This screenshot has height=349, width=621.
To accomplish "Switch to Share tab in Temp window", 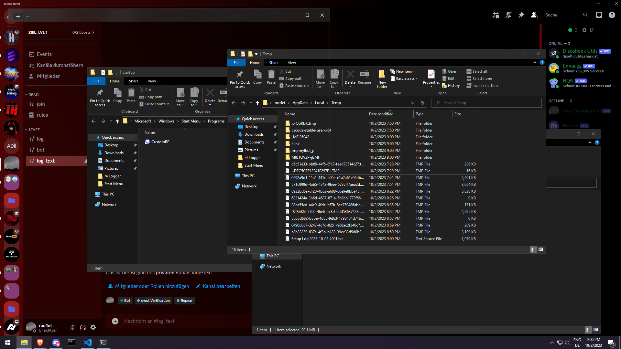I will click(274, 63).
